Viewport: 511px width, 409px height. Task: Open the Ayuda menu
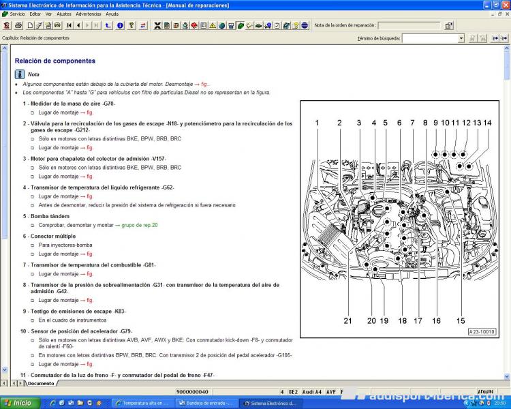coord(112,14)
